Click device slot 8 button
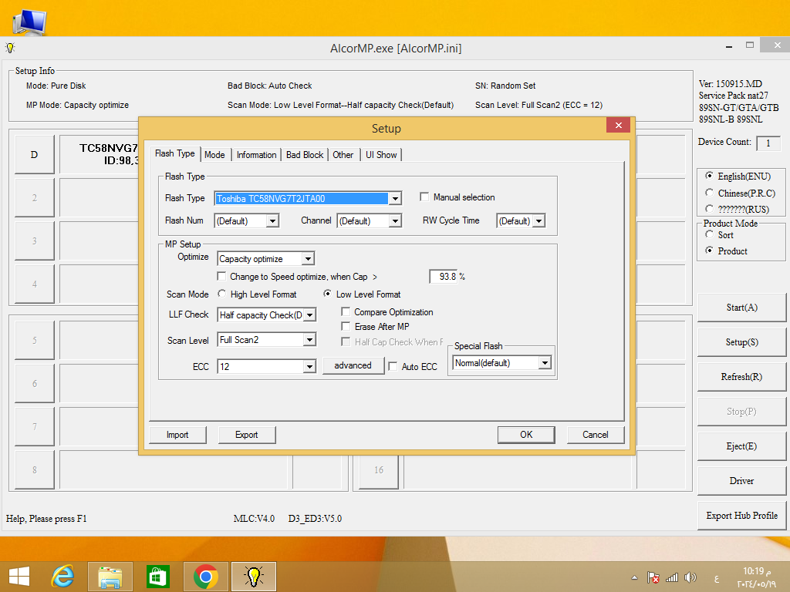 point(34,470)
